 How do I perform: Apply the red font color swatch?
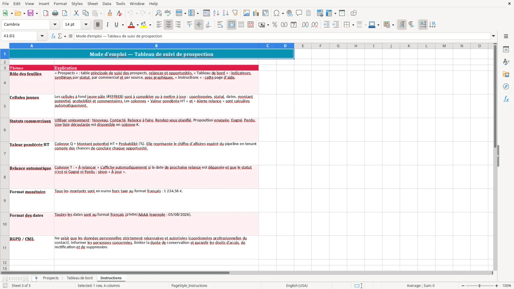pyautogui.click(x=131, y=25)
